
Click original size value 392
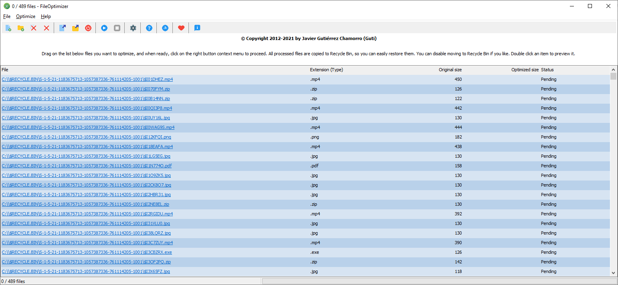point(458,214)
